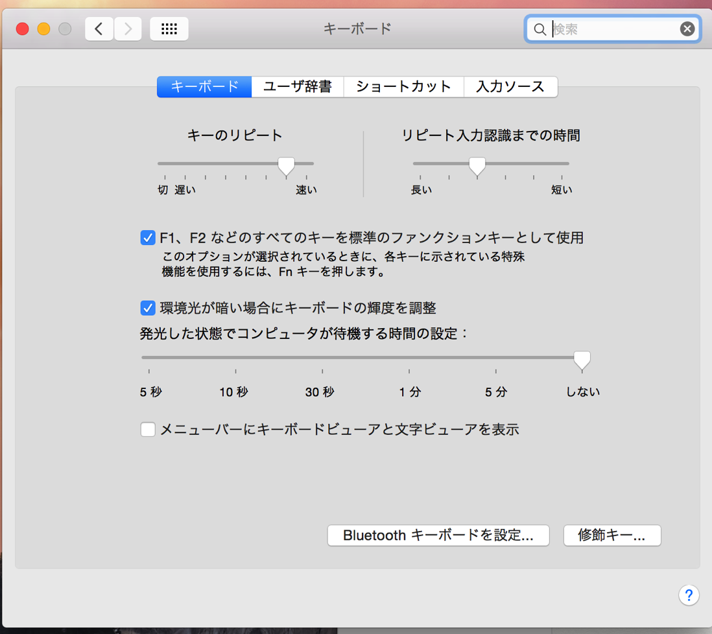The image size is (712, 634).
Task: Click the 速い label under key repeat
Action: pos(307,190)
